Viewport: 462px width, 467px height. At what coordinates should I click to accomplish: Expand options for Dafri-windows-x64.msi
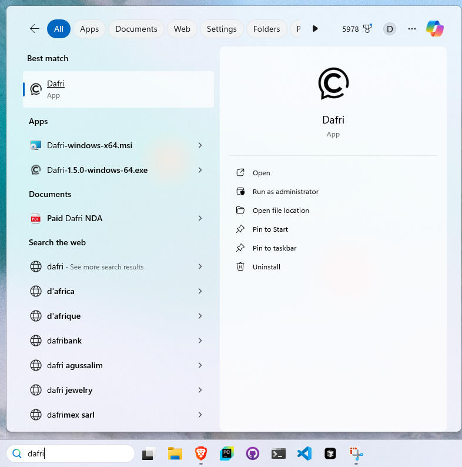(200, 145)
